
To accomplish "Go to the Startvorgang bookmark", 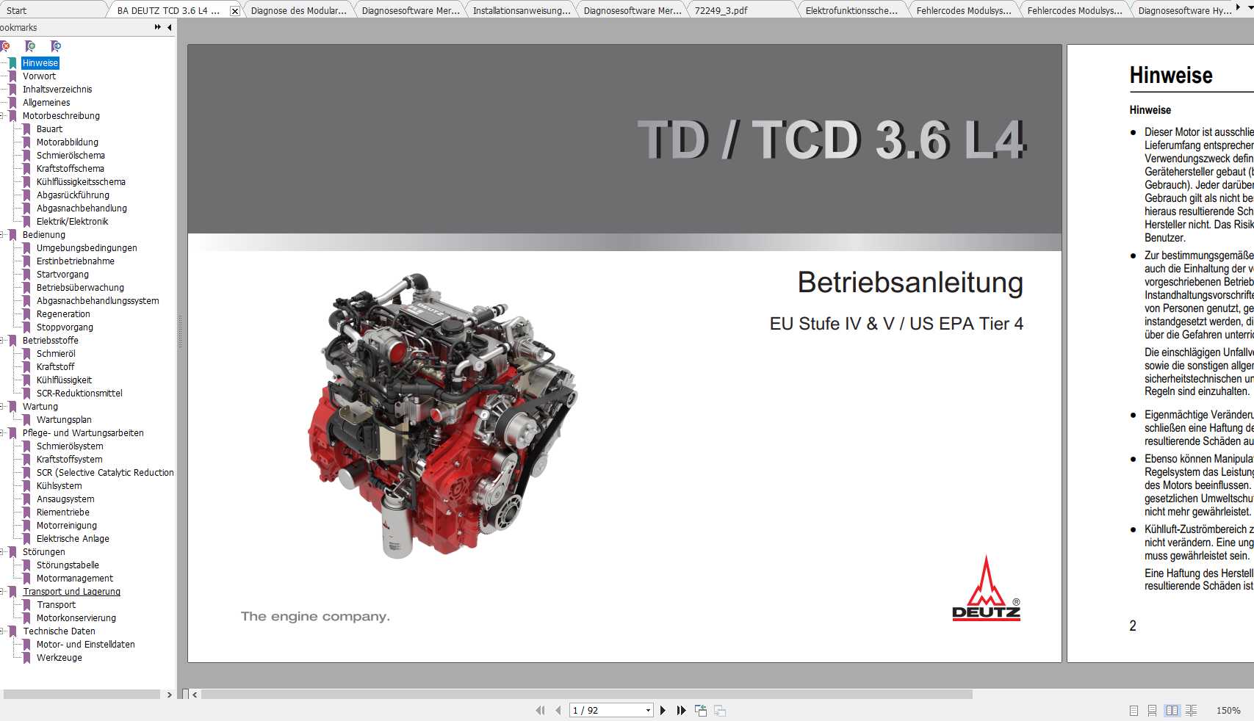I will 62,275.
